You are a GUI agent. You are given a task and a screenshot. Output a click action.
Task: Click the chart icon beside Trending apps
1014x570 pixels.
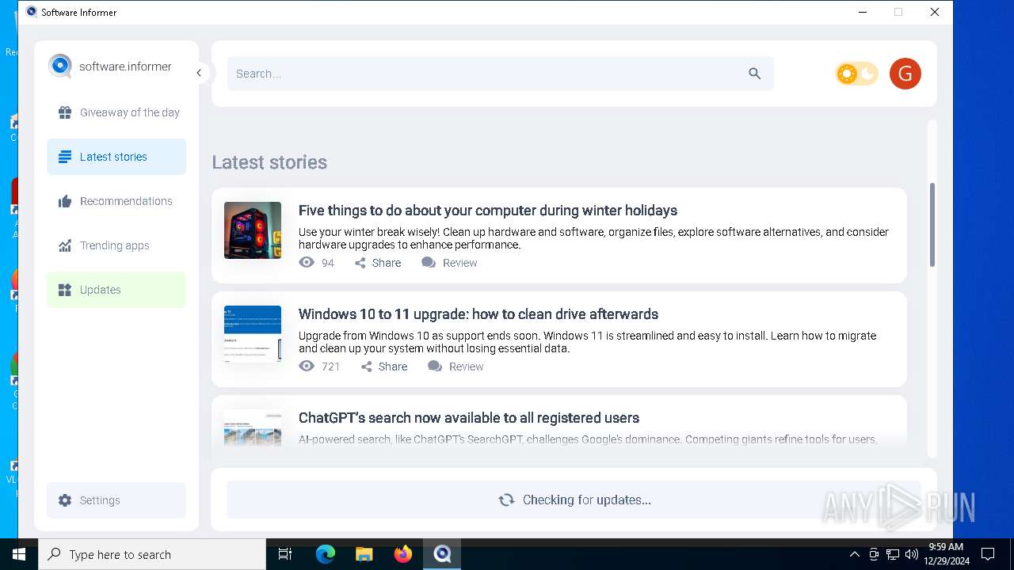coord(65,245)
